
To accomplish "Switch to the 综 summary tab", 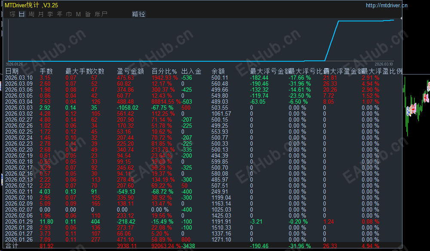I will point(12,14).
